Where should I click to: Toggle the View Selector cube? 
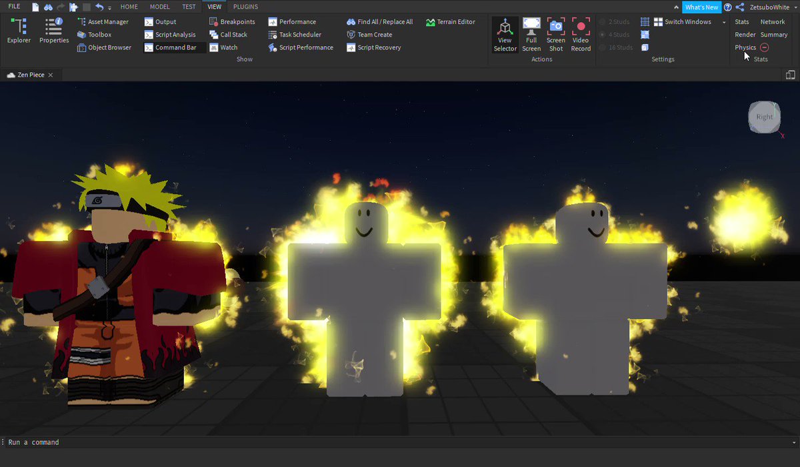505,35
